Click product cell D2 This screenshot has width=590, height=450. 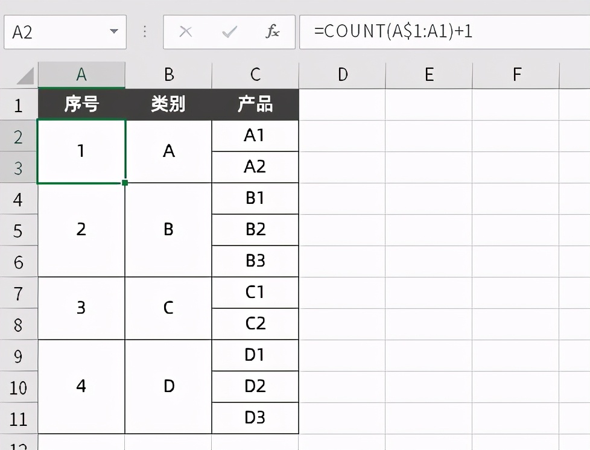(x=255, y=387)
